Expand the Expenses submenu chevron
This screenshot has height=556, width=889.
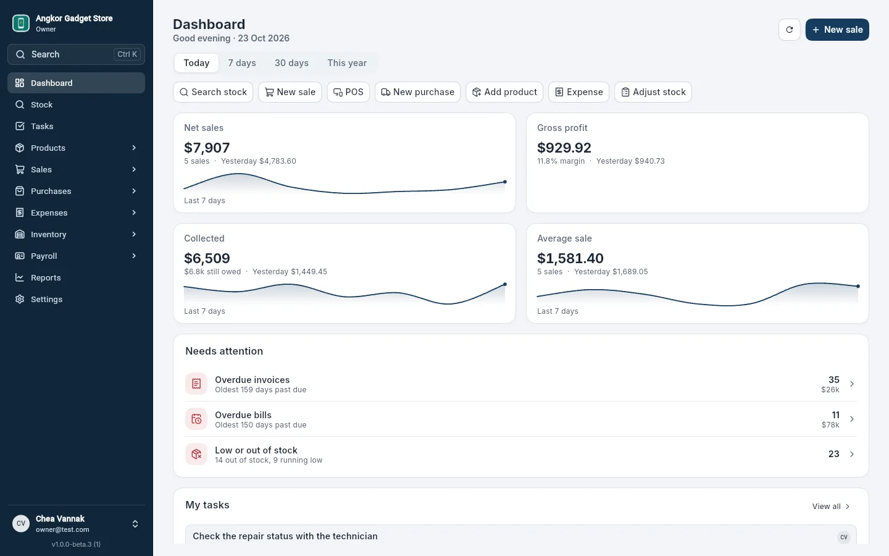pyautogui.click(x=134, y=213)
